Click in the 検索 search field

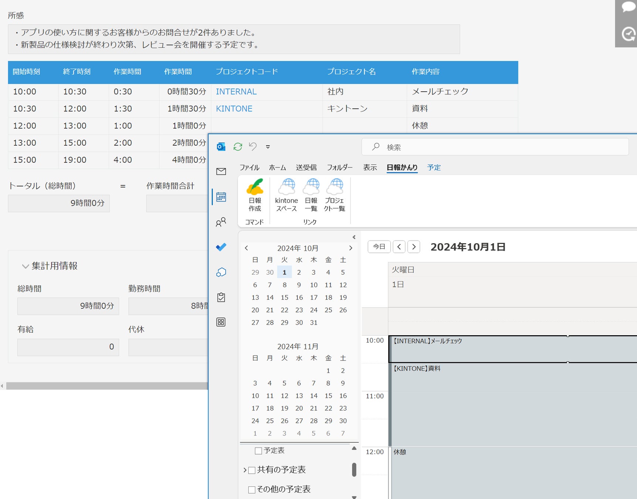pyautogui.click(x=495, y=147)
